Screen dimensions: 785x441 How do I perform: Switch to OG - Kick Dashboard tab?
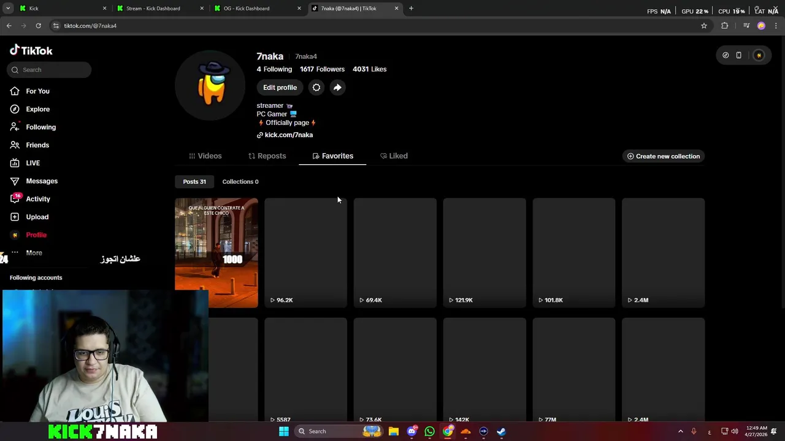click(258, 9)
